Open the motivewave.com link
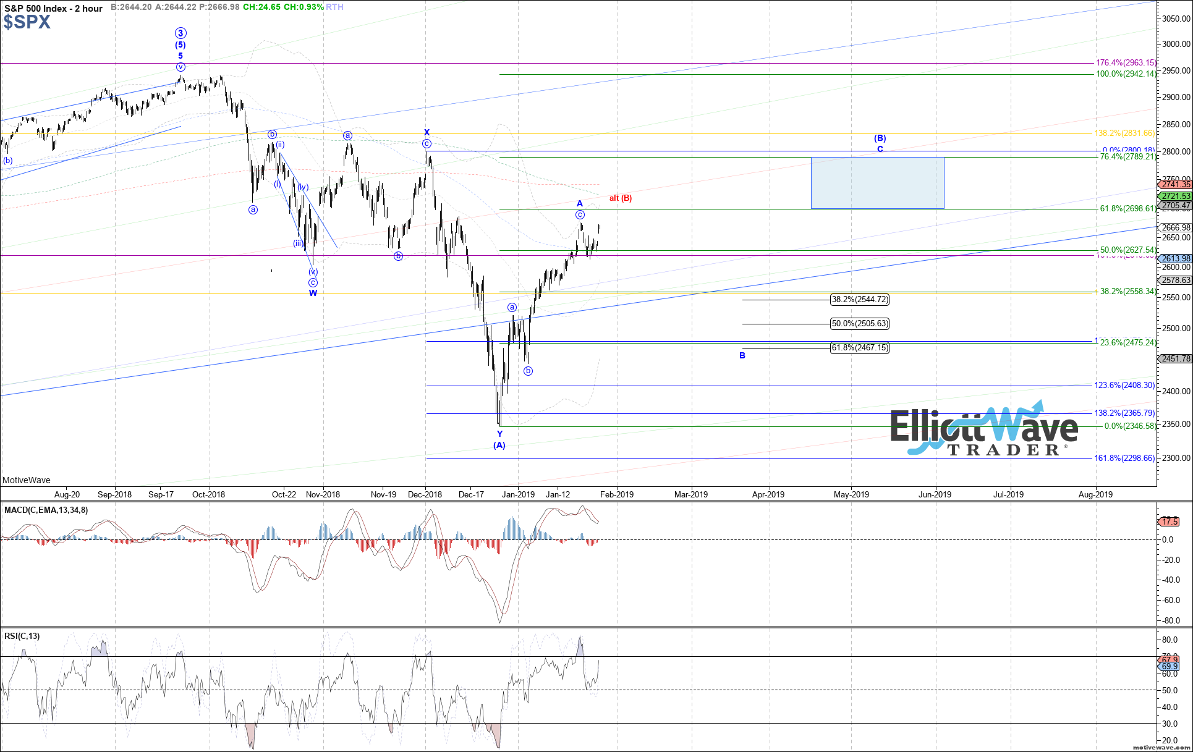Image resolution: width=1193 pixels, height=752 pixels. pyautogui.click(x=1161, y=747)
